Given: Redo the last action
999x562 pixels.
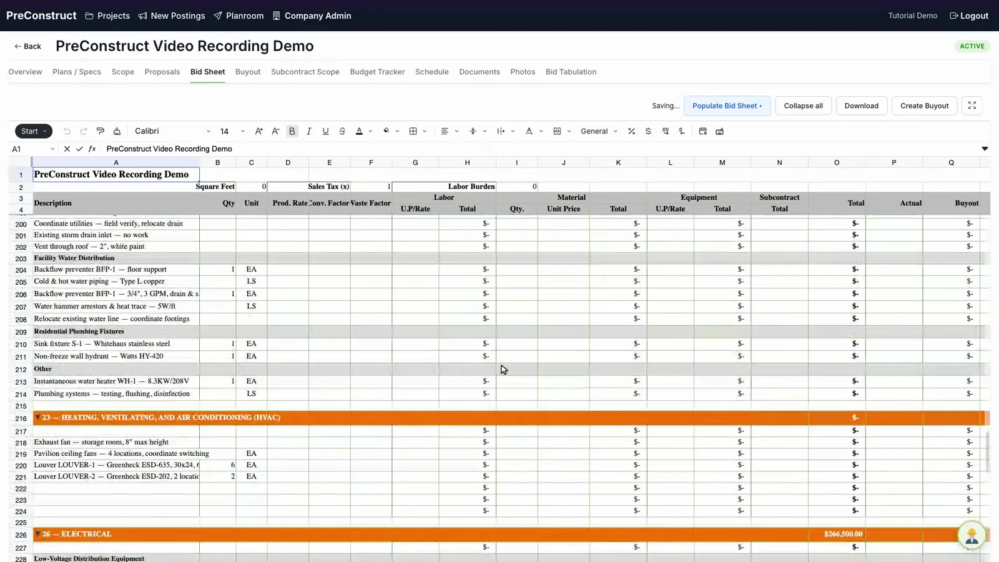Looking at the screenshot, I should tap(84, 131).
